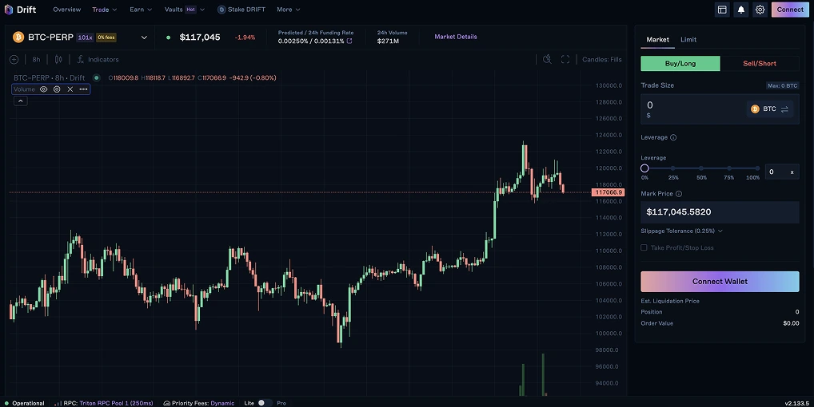This screenshot has width=814, height=407.
Task: Set leverage slider to 50% mark
Action: (x=701, y=168)
